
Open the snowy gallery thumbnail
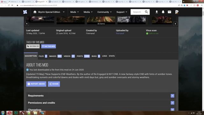click(131, 19)
